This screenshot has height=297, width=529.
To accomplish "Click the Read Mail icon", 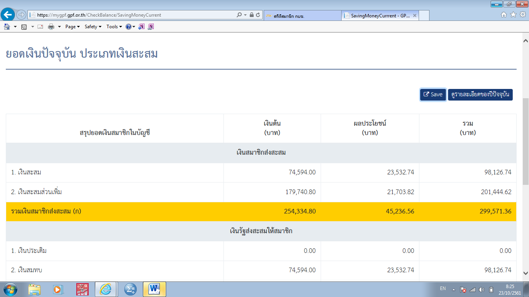I will [40, 27].
